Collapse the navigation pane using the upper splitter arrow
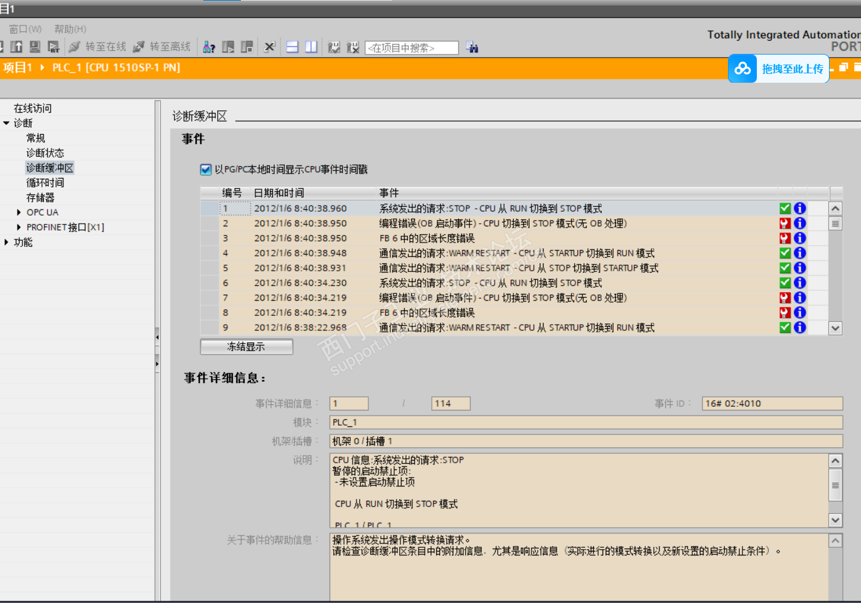 tap(157, 337)
